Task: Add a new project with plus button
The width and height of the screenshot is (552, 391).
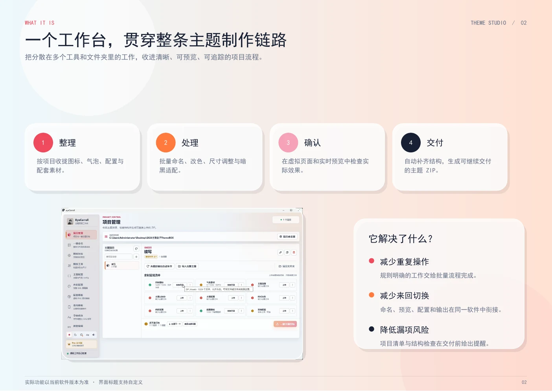Action: tap(136, 257)
